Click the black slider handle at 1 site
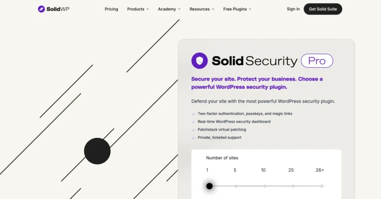This screenshot has width=381, height=199. coord(209,186)
